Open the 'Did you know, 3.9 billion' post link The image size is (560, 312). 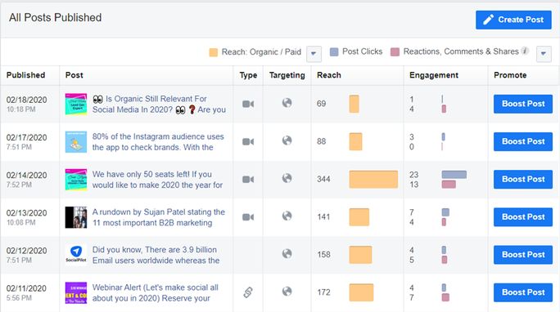(x=156, y=255)
